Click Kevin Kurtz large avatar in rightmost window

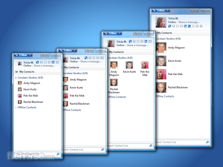161,60
